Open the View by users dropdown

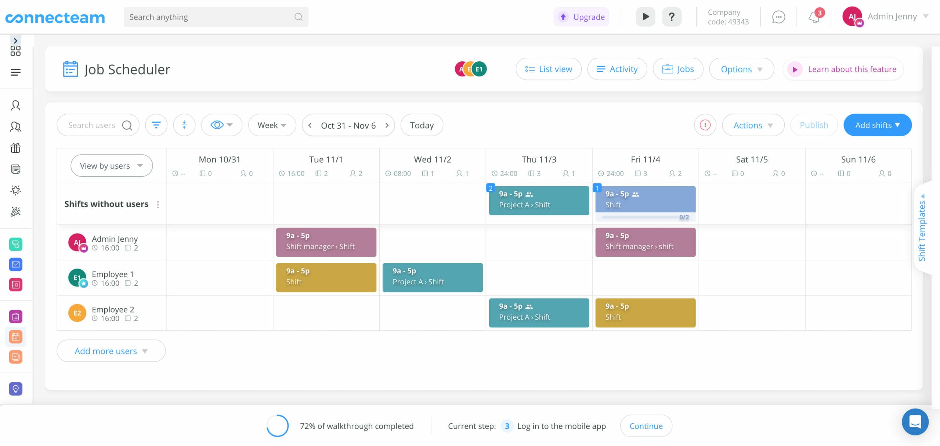111,165
